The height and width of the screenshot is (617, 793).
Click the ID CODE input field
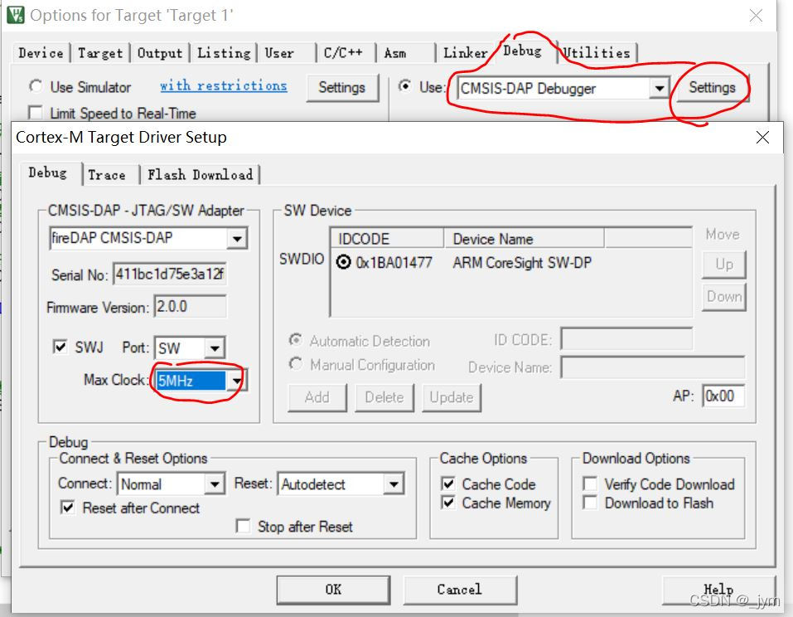click(626, 338)
